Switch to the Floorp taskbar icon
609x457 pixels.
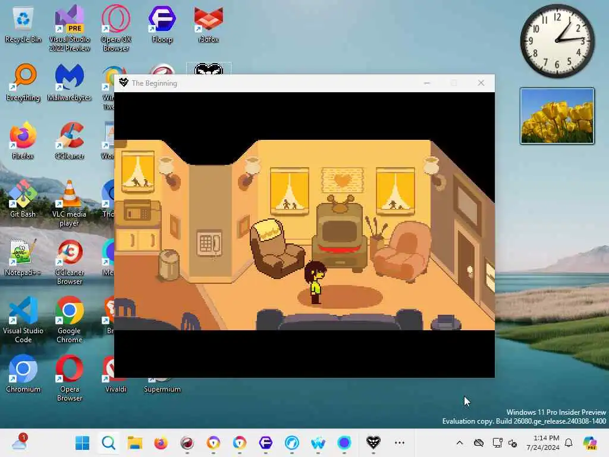click(x=266, y=443)
